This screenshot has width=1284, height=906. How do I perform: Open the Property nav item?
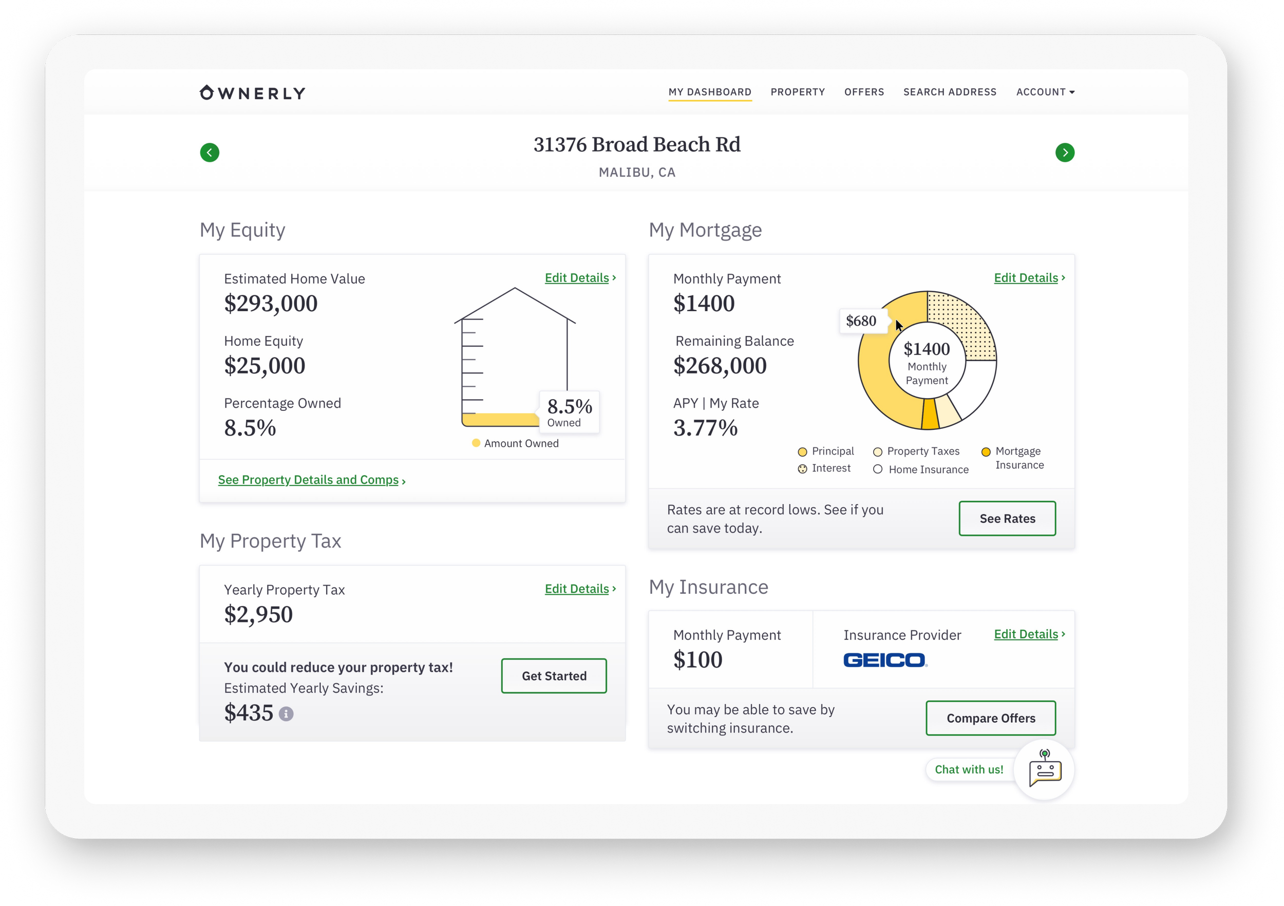(x=798, y=92)
